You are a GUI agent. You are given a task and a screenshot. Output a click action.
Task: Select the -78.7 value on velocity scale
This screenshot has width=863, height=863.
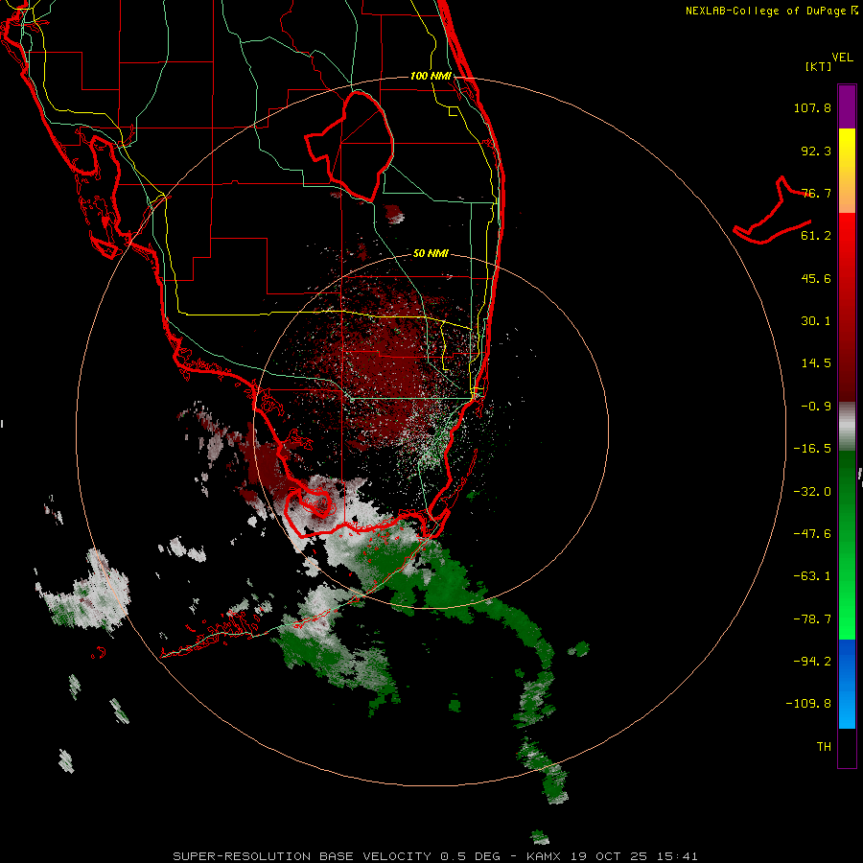[x=812, y=619]
